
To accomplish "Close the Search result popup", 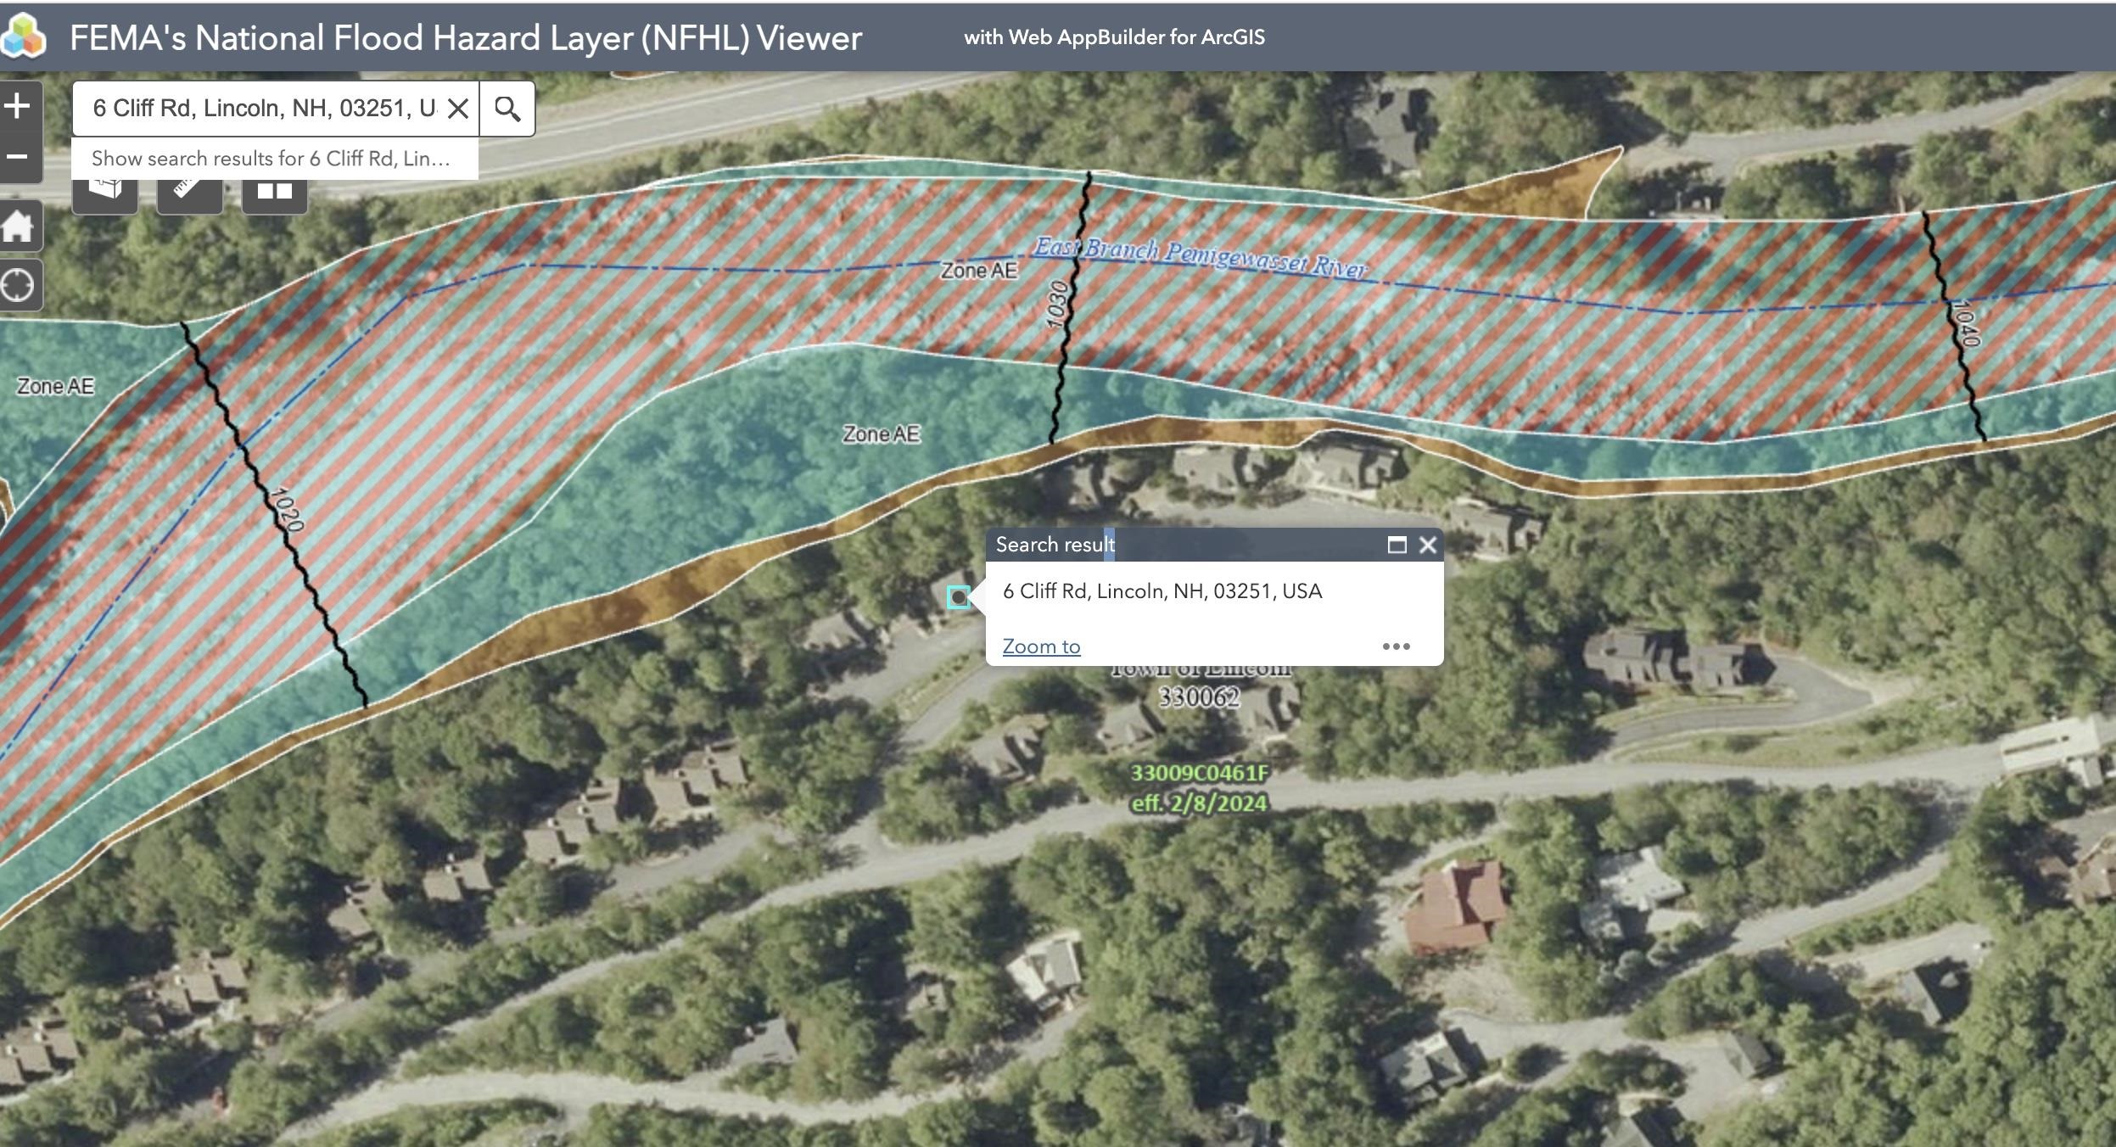I will point(1428,545).
